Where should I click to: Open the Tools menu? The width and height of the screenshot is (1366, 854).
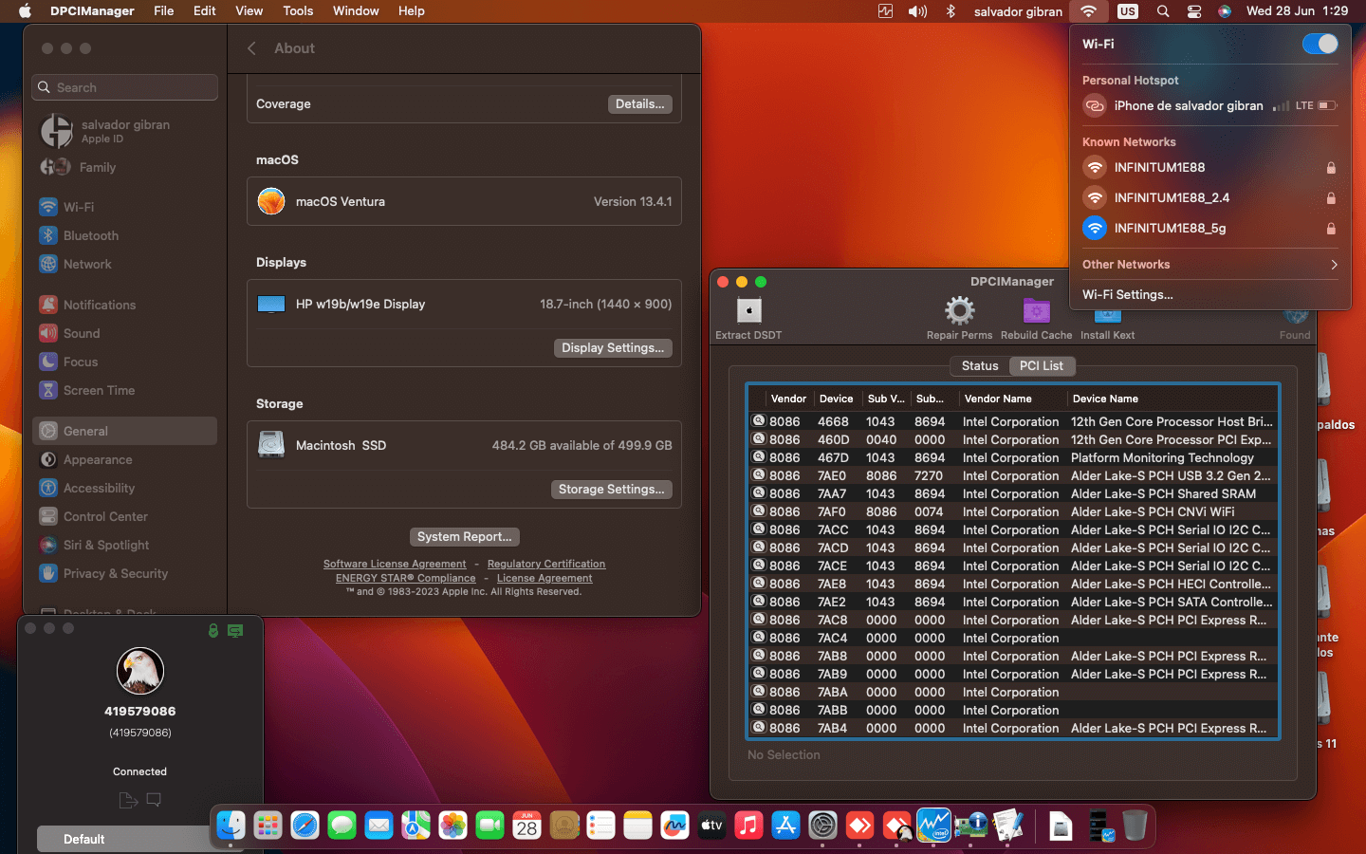(x=298, y=11)
